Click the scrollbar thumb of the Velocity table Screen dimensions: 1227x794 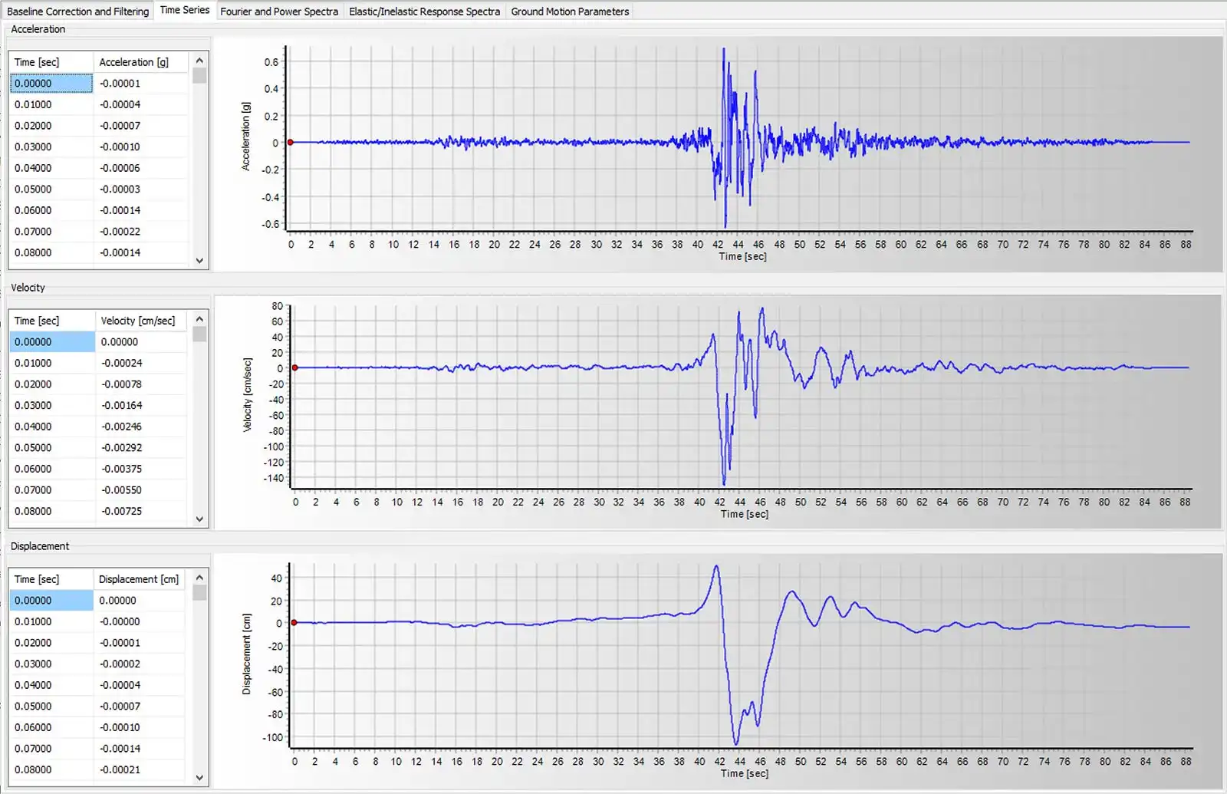(x=199, y=334)
